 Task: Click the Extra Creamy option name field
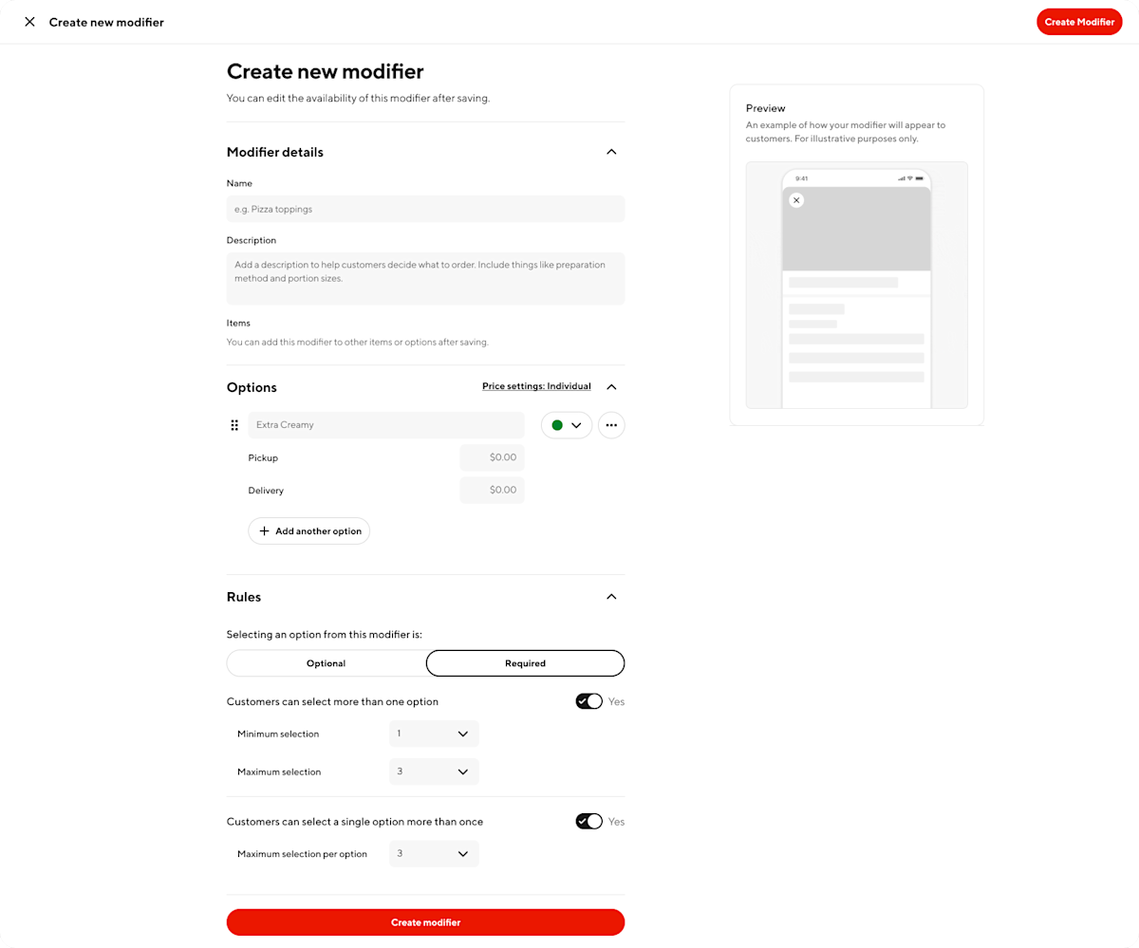point(386,425)
